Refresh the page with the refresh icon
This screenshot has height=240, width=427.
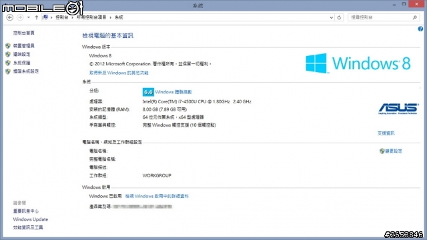339,18
